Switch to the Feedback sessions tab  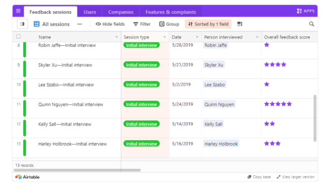[x=50, y=12]
